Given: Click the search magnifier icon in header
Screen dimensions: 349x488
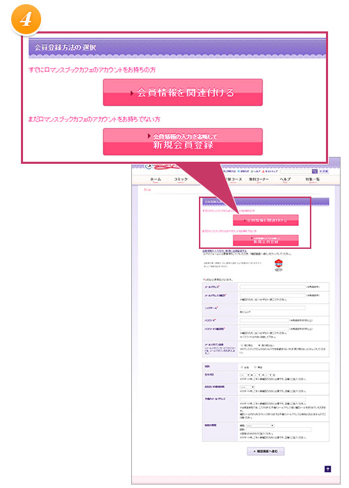Looking at the screenshot, I should click(x=315, y=171).
